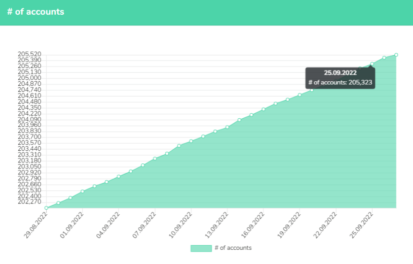Click the 204,090 y-axis value
Viewport: 413px width, 264px height.
click(x=29, y=119)
